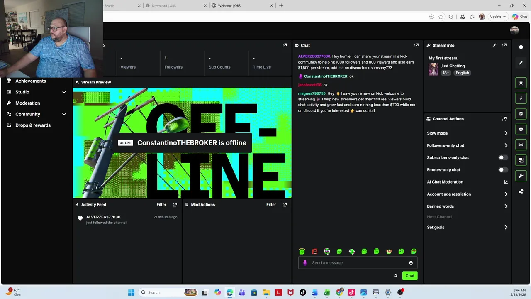Screen dimensions: 531x299
Task: Open Windows Start menu
Action: pyautogui.click(x=131, y=292)
